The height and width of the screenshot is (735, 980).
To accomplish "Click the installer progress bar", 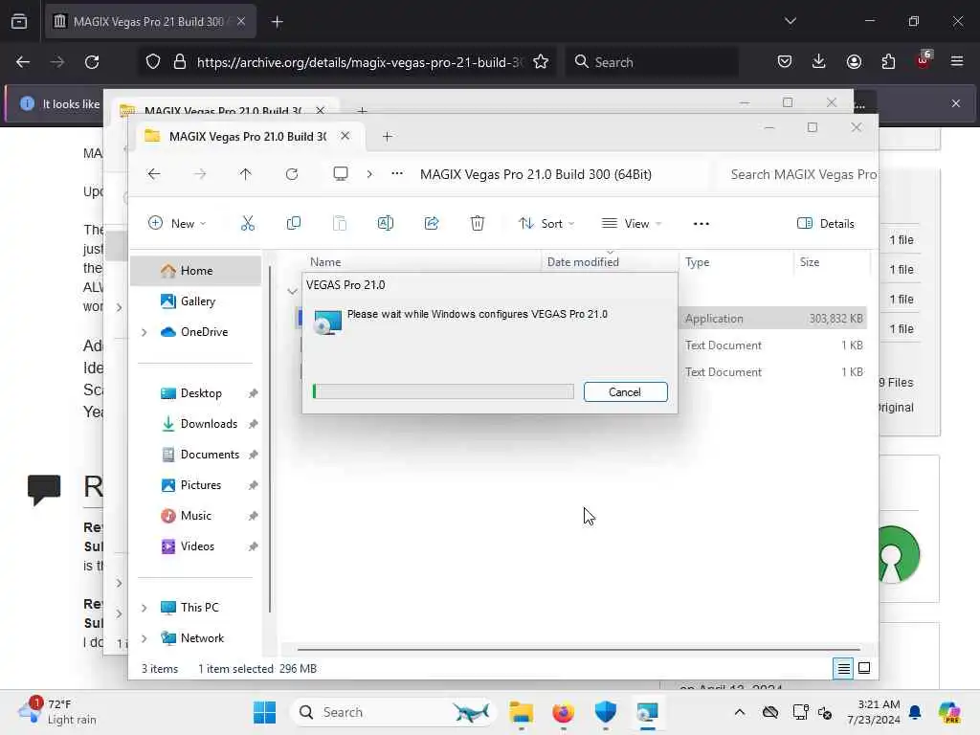I will click(x=443, y=391).
